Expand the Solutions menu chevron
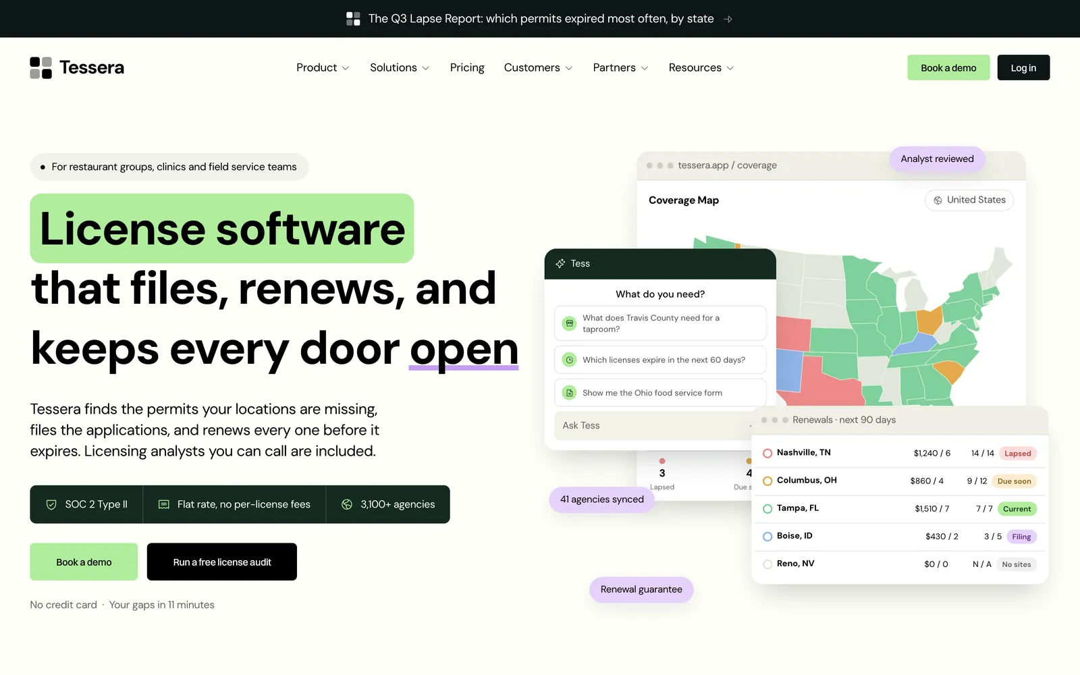The height and width of the screenshot is (675, 1080). coord(426,68)
